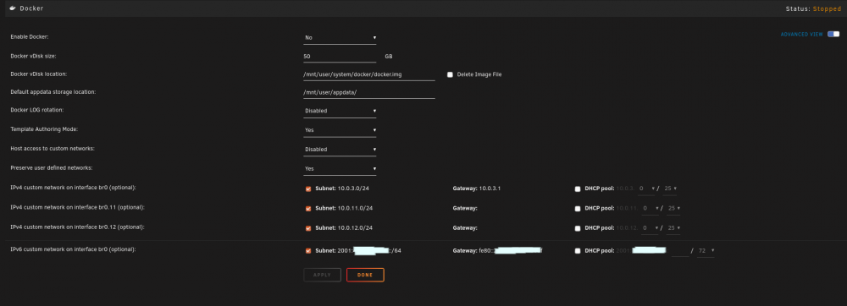Open the IPv6 DHCP pool 72 mask dropdown

click(x=706, y=251)
